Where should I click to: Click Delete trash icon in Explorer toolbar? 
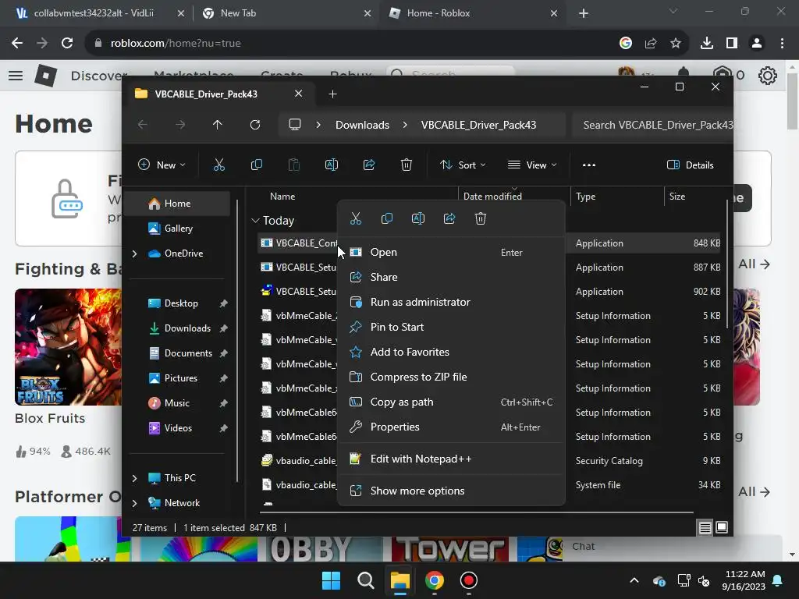click(x=406, y=165)
